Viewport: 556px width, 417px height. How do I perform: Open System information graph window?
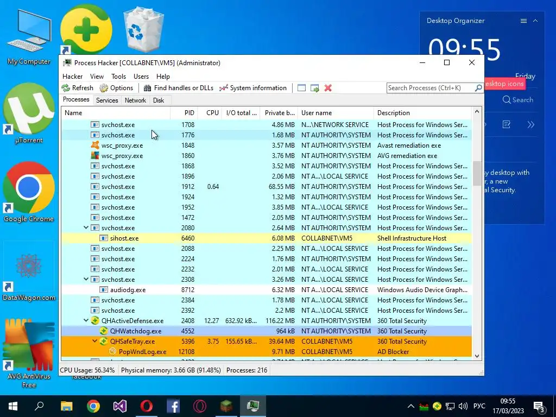coord(253,88)
